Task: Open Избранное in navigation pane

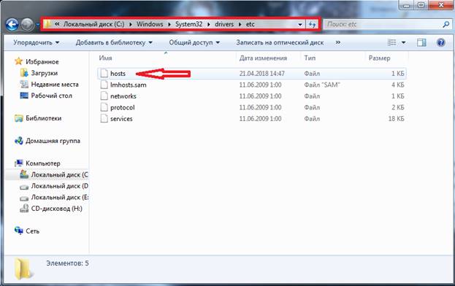Action: pyautogui.click(x=42, y=62)
